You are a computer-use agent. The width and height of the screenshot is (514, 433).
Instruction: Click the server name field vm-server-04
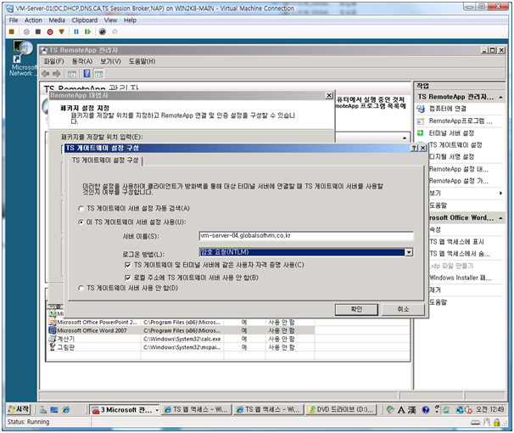point(306,236)
